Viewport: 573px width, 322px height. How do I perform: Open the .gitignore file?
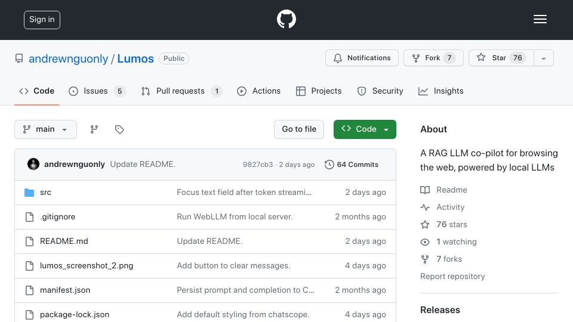click(58, 217)
